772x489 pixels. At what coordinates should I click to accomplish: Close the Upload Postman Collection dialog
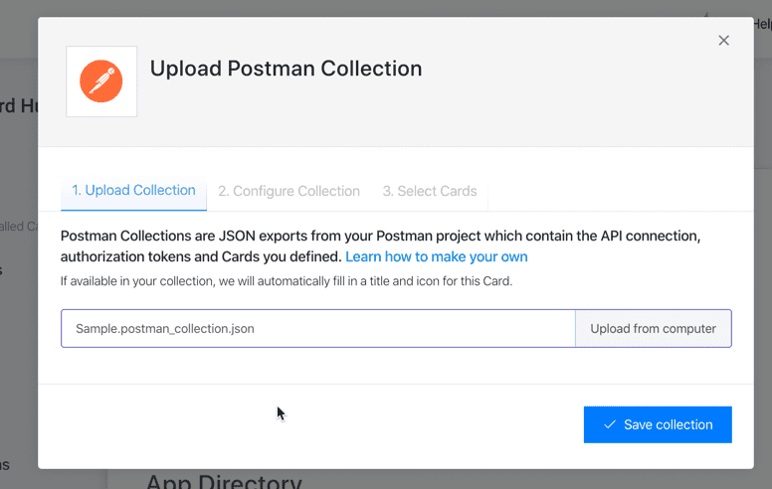(723, 41)
